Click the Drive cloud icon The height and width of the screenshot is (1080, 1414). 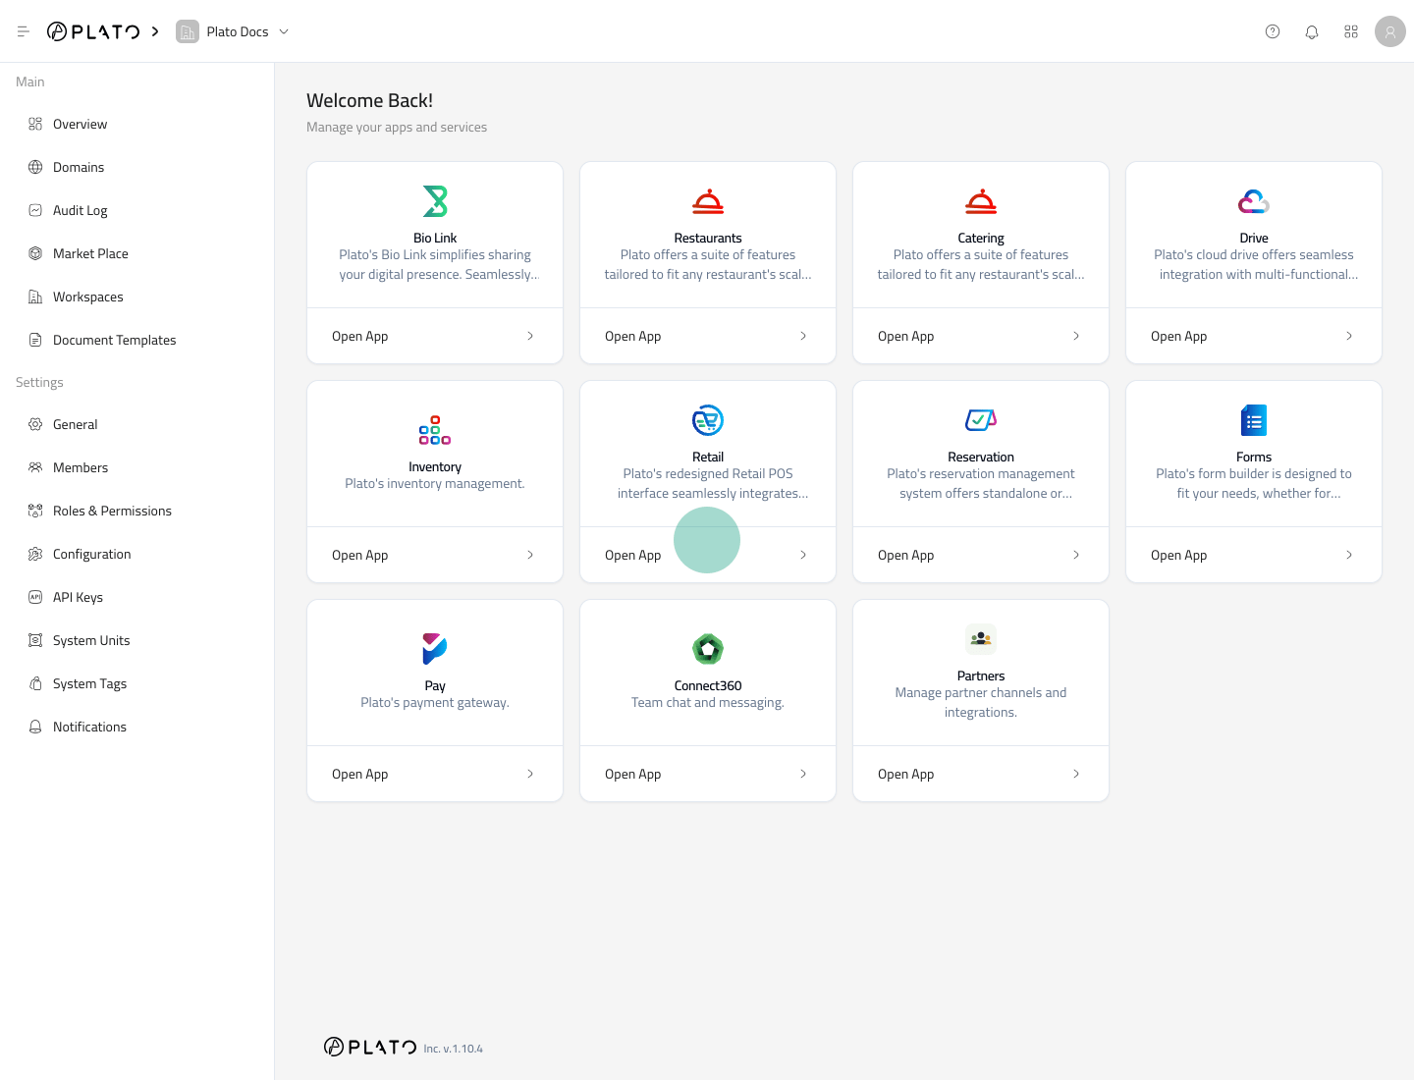[1254, 201]
